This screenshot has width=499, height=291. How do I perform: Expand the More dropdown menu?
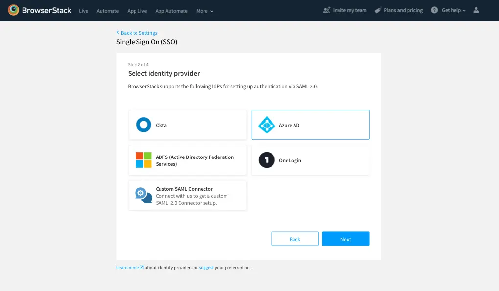[204, 11]
